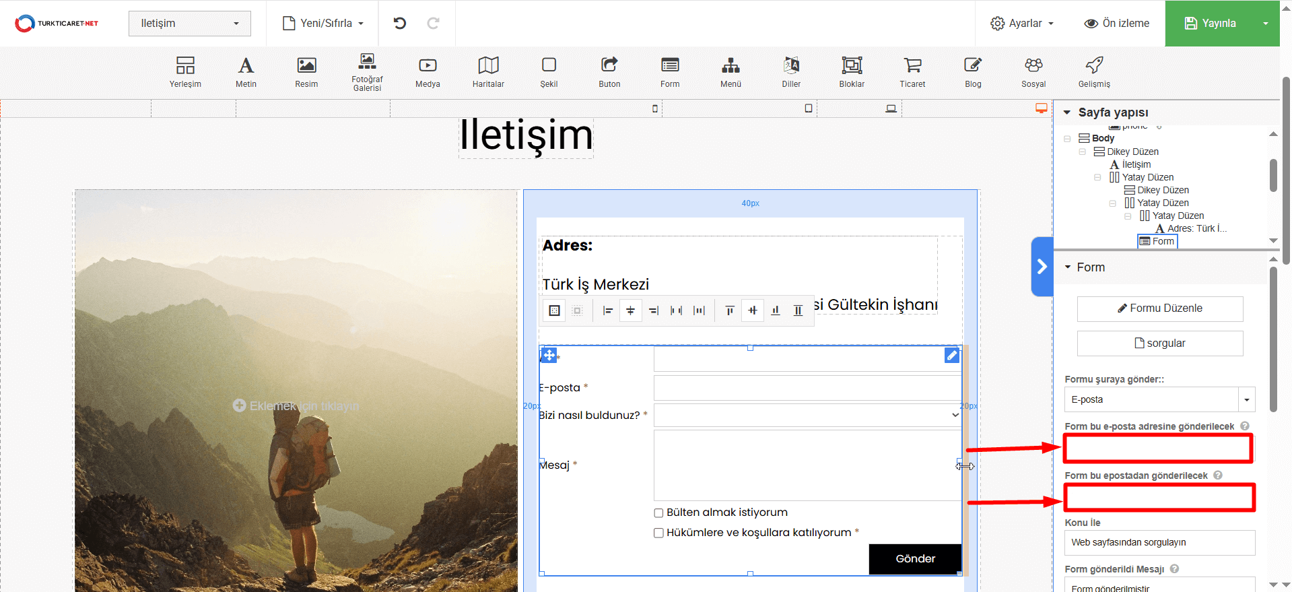Align form vertically centered
The image size is (1292, 592).
coord(753,310)
